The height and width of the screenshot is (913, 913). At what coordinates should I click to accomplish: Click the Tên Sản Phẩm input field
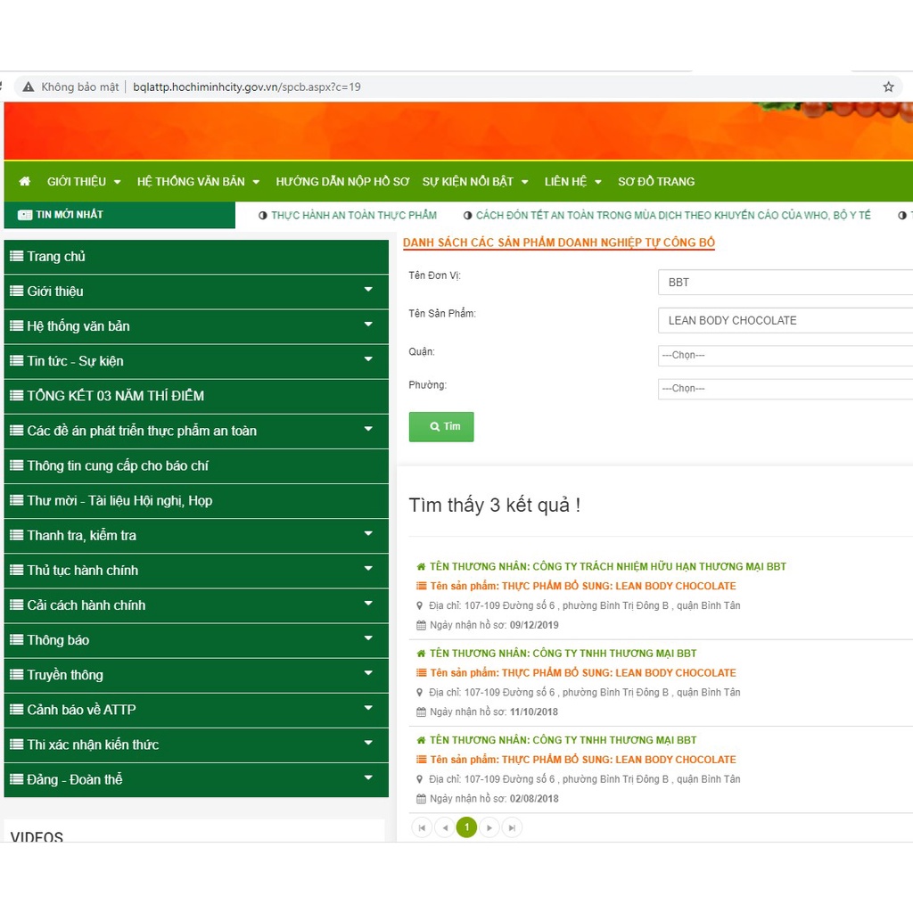785,320
